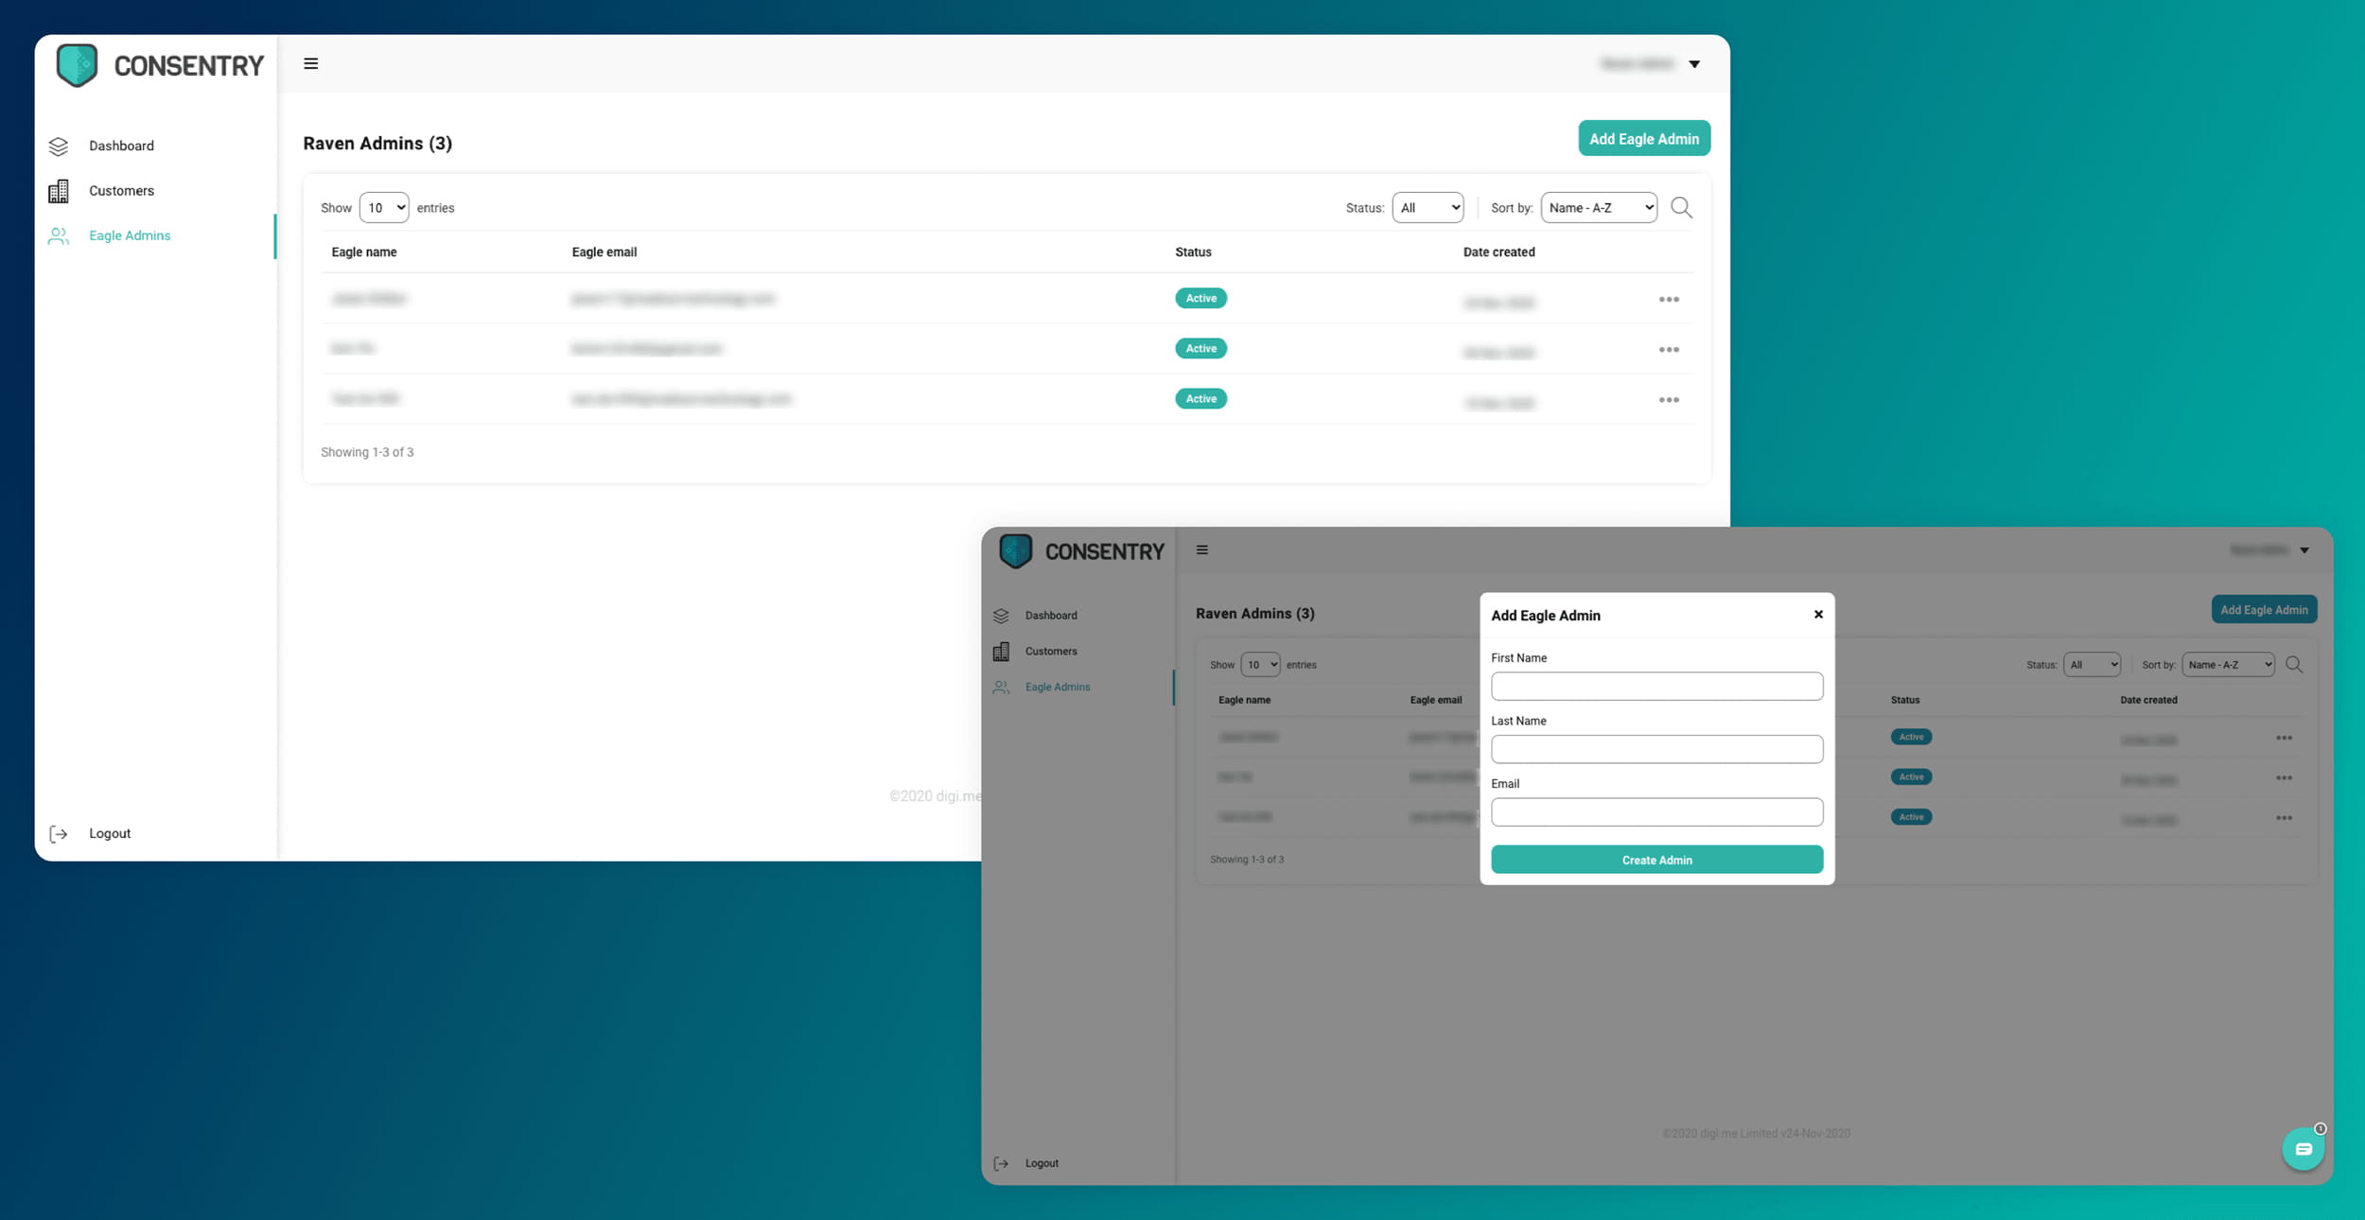Screen dimensions: 2365x1220
Task: Open three-dot menu for second admin row
Action: 1669,350
